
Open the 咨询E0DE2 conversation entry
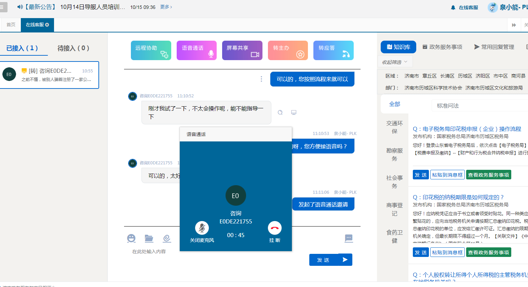pos(49,75)
